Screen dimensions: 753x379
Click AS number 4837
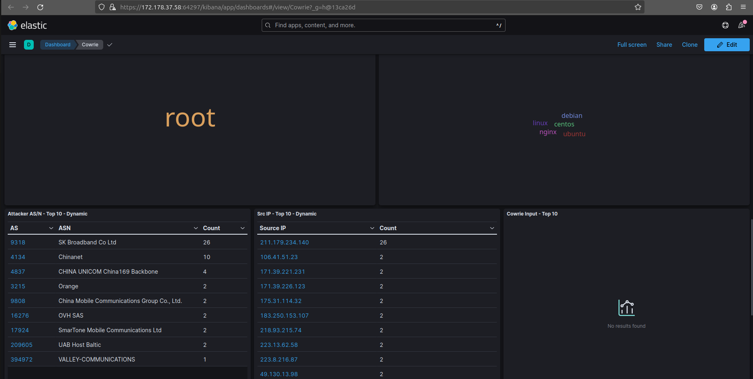(18, 272)
